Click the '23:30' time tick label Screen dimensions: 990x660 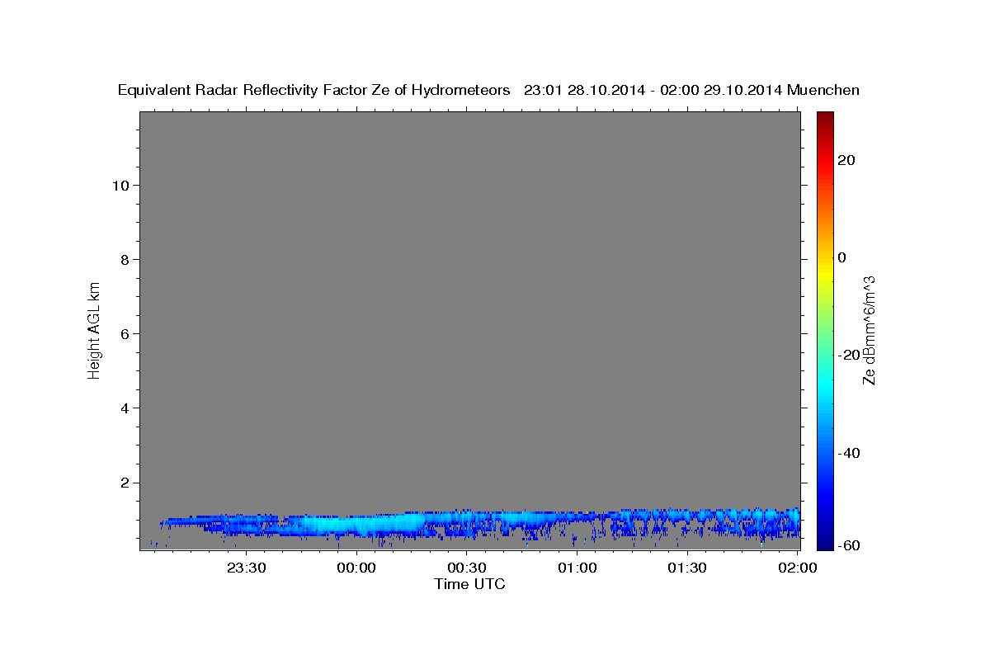point(247,568)
